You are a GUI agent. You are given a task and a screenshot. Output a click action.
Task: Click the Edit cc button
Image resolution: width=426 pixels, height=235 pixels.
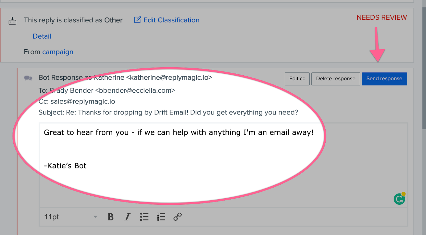pos(297,79)
